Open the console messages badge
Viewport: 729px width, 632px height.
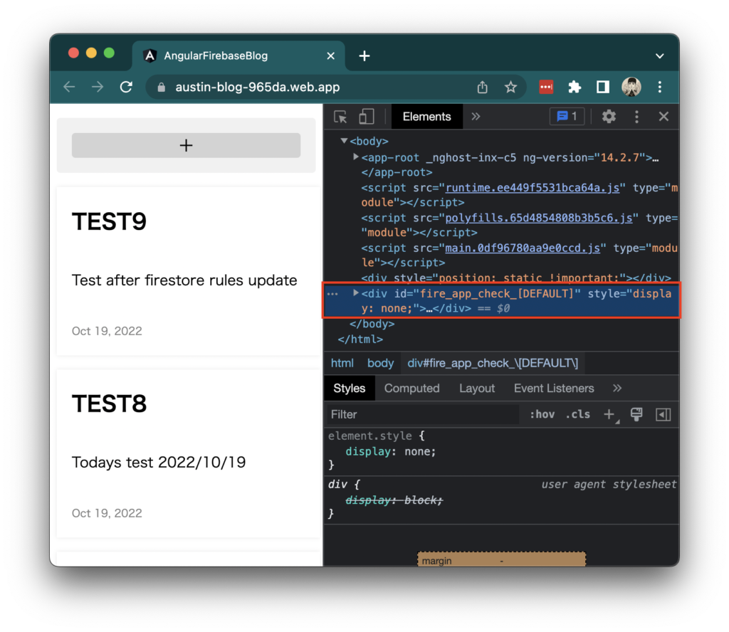click(567, 116)
